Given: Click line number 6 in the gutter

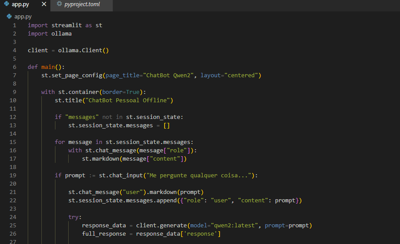Looking at the screenshot, I should (x=15, y=67).
